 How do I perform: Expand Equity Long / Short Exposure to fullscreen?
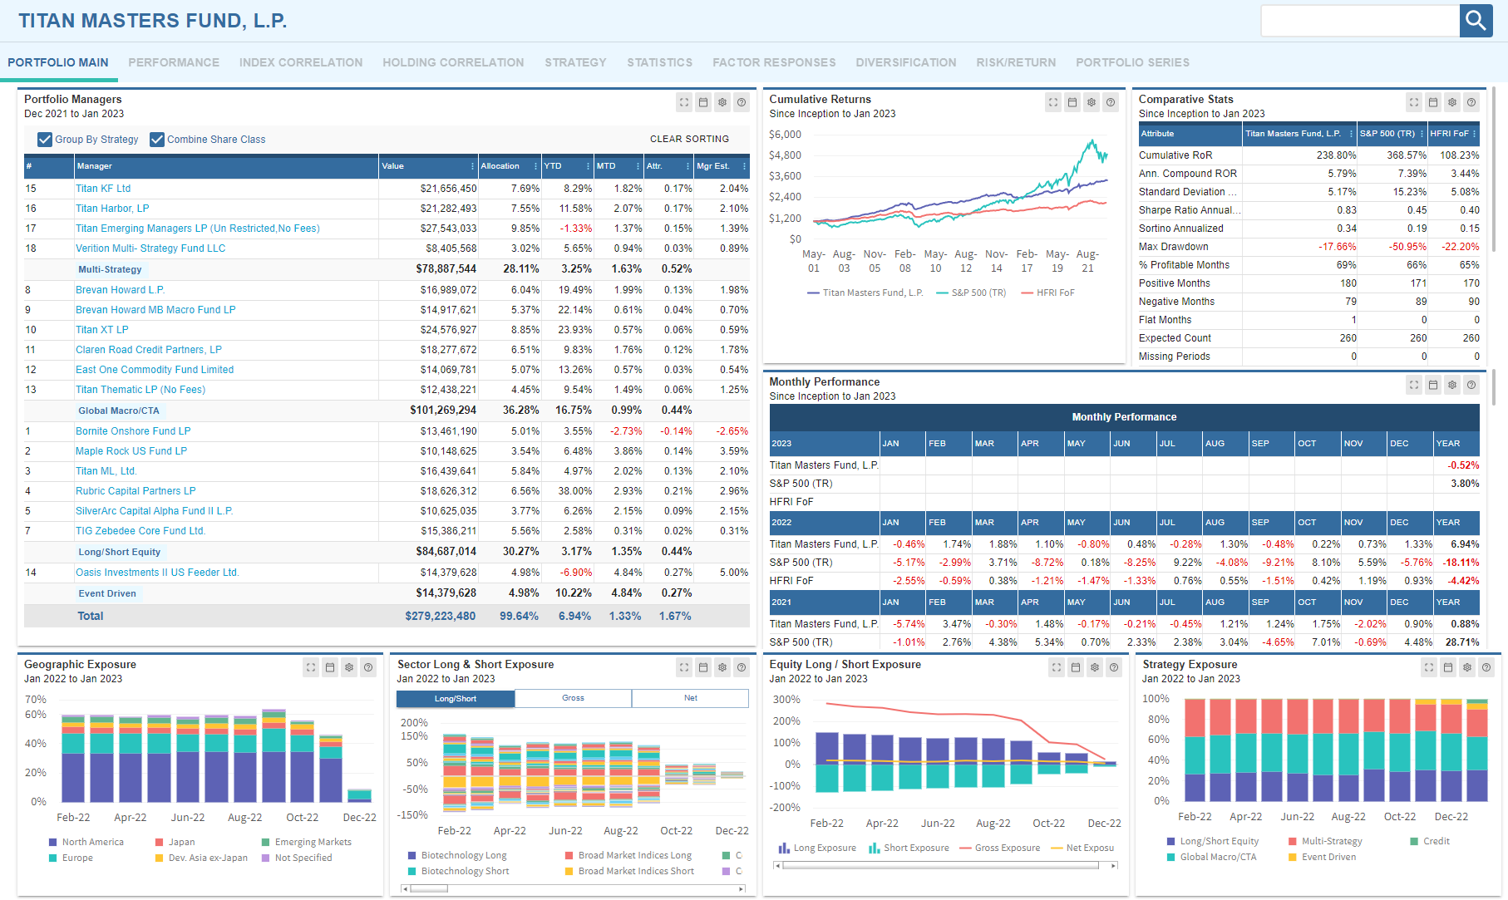coord(1057,667)
